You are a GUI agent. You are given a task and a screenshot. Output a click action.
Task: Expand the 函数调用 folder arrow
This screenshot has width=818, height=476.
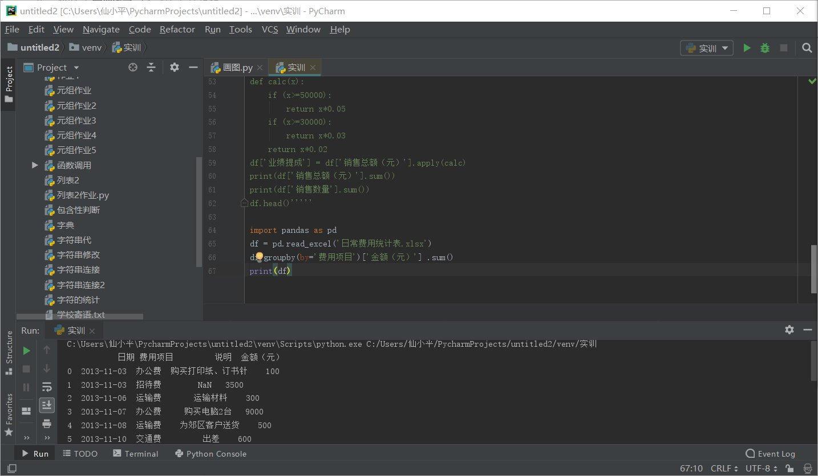[35, 165]
